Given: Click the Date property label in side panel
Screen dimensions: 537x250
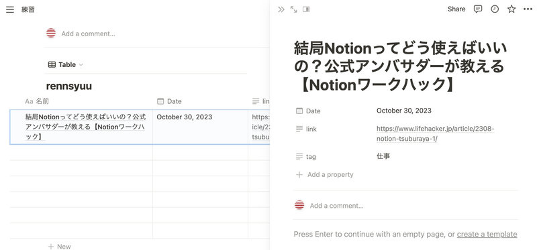Looking at the screenshot, I should pyautogui.click(x=313, y=111).
